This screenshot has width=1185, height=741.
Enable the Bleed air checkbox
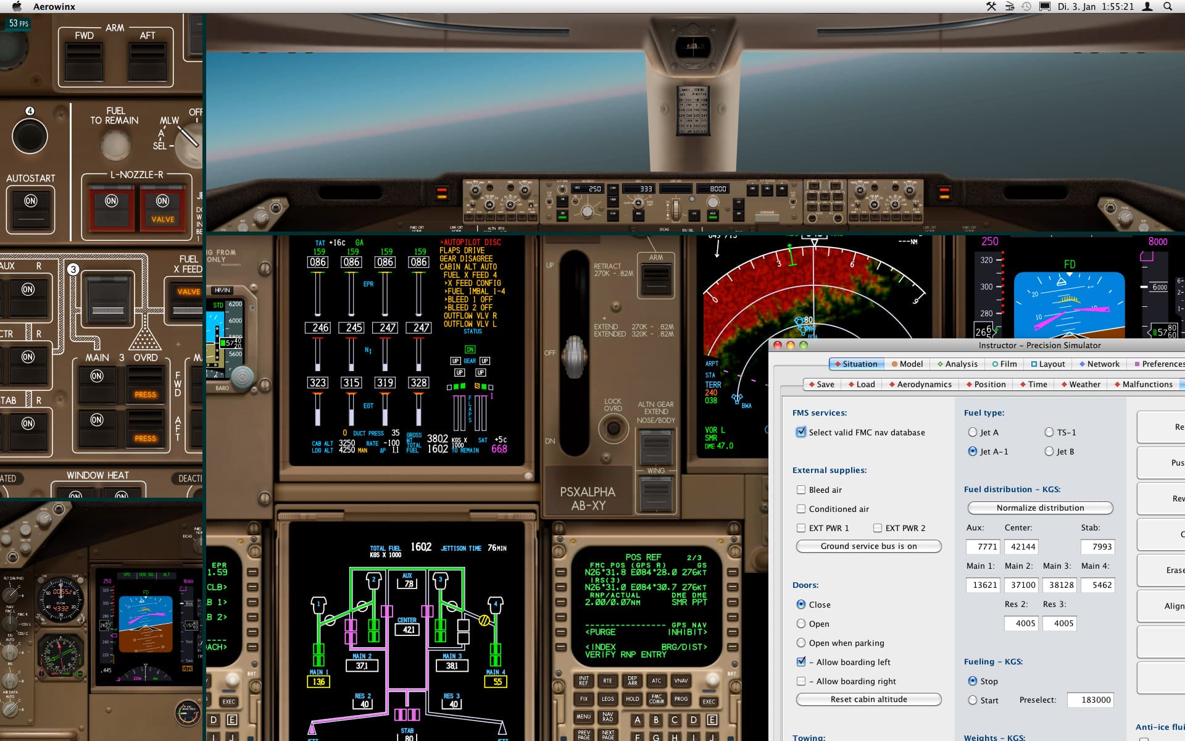801,490
